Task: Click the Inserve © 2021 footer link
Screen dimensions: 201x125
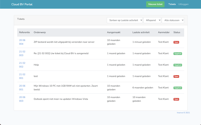Action: (183, 113)
